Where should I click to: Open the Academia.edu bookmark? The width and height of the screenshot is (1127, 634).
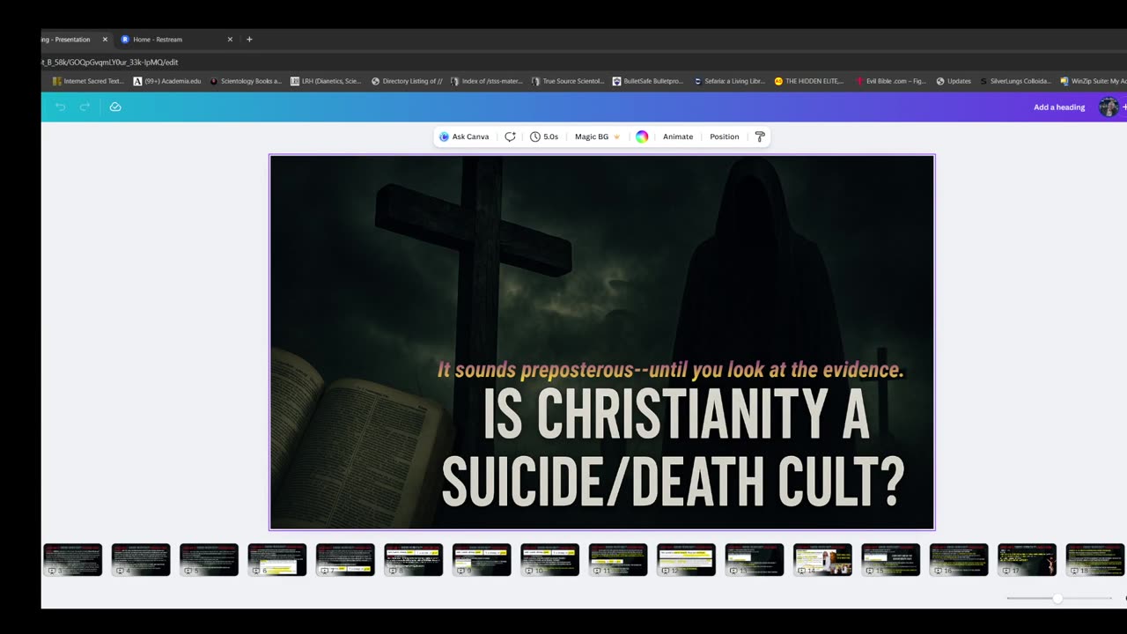tap(167, 81)
